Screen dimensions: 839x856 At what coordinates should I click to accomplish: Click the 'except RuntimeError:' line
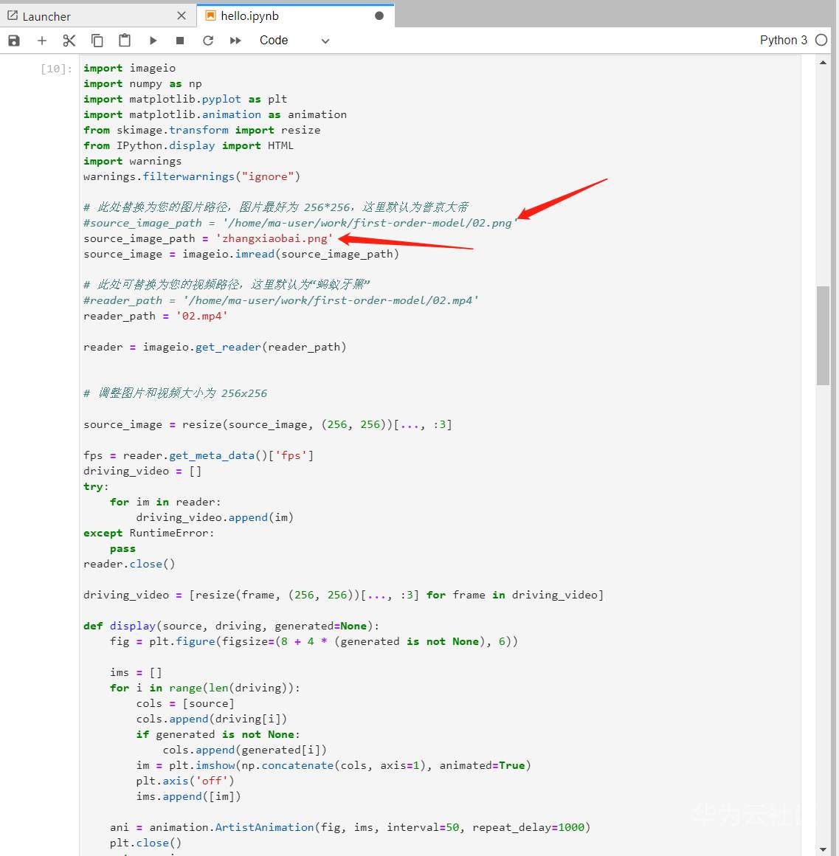(x=148, y=533)
